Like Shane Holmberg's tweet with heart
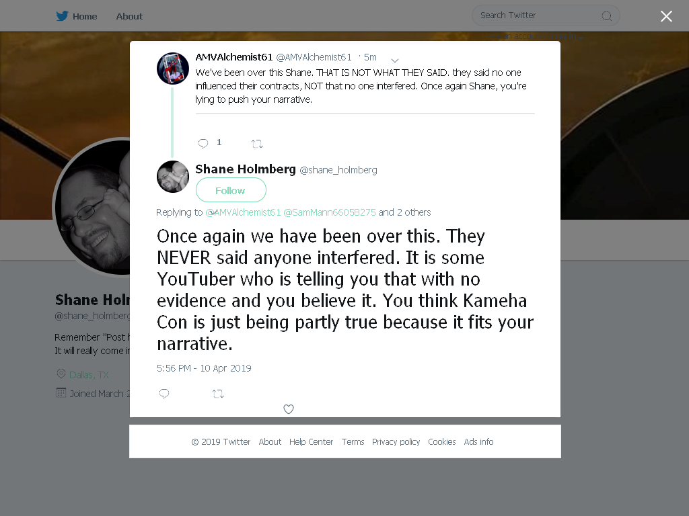This screenshot has height=516, width=689. [x=288, y=409]
